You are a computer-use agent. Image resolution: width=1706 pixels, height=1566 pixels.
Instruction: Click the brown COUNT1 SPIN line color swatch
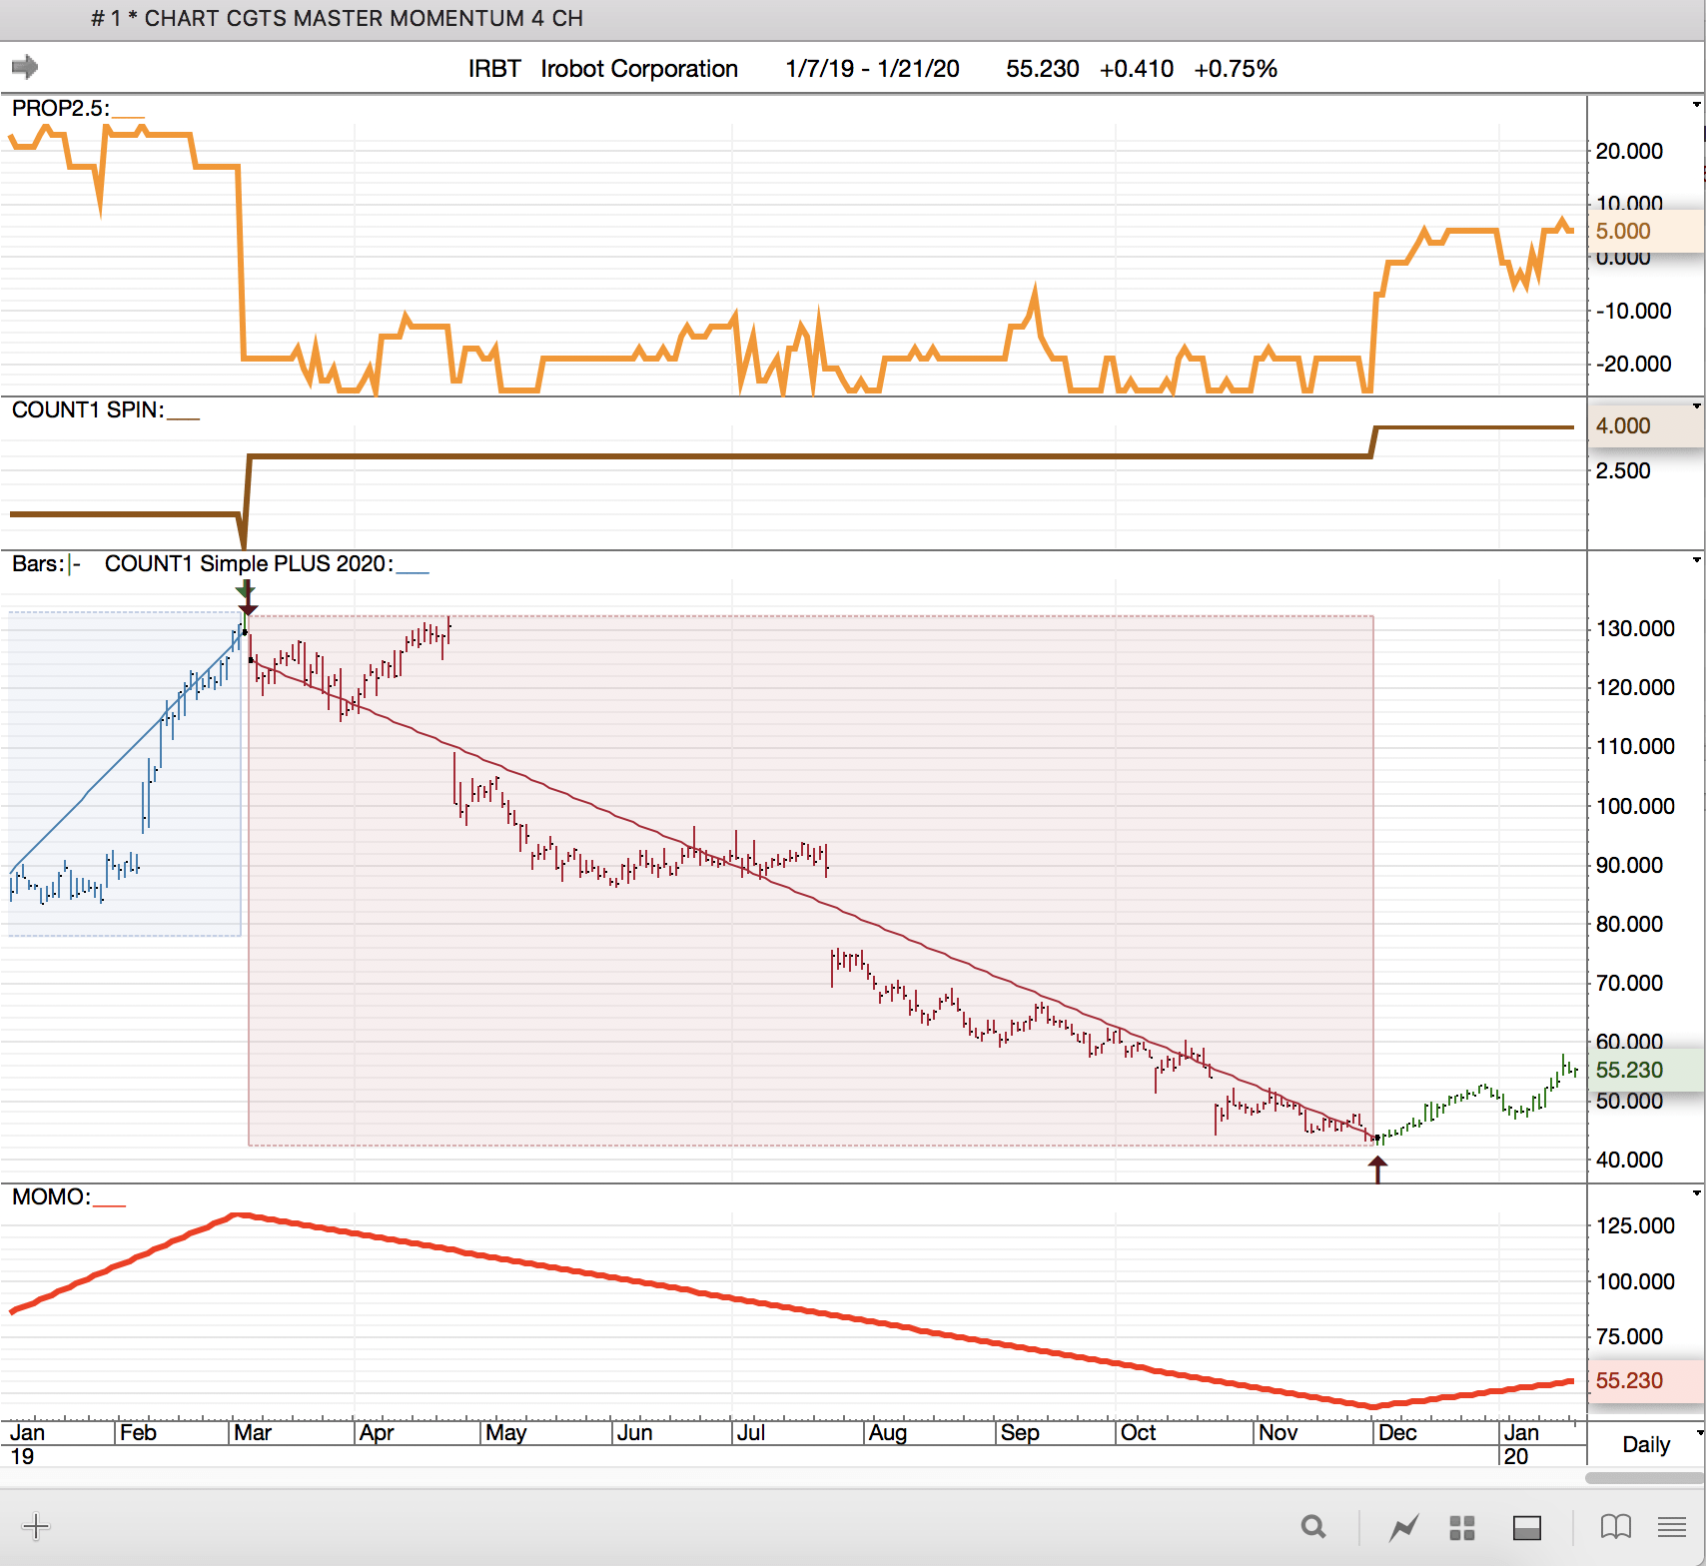tap(184, 418)
